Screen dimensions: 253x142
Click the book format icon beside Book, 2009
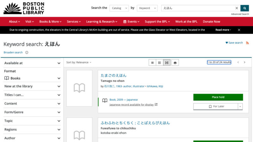[x=105, y=100]
